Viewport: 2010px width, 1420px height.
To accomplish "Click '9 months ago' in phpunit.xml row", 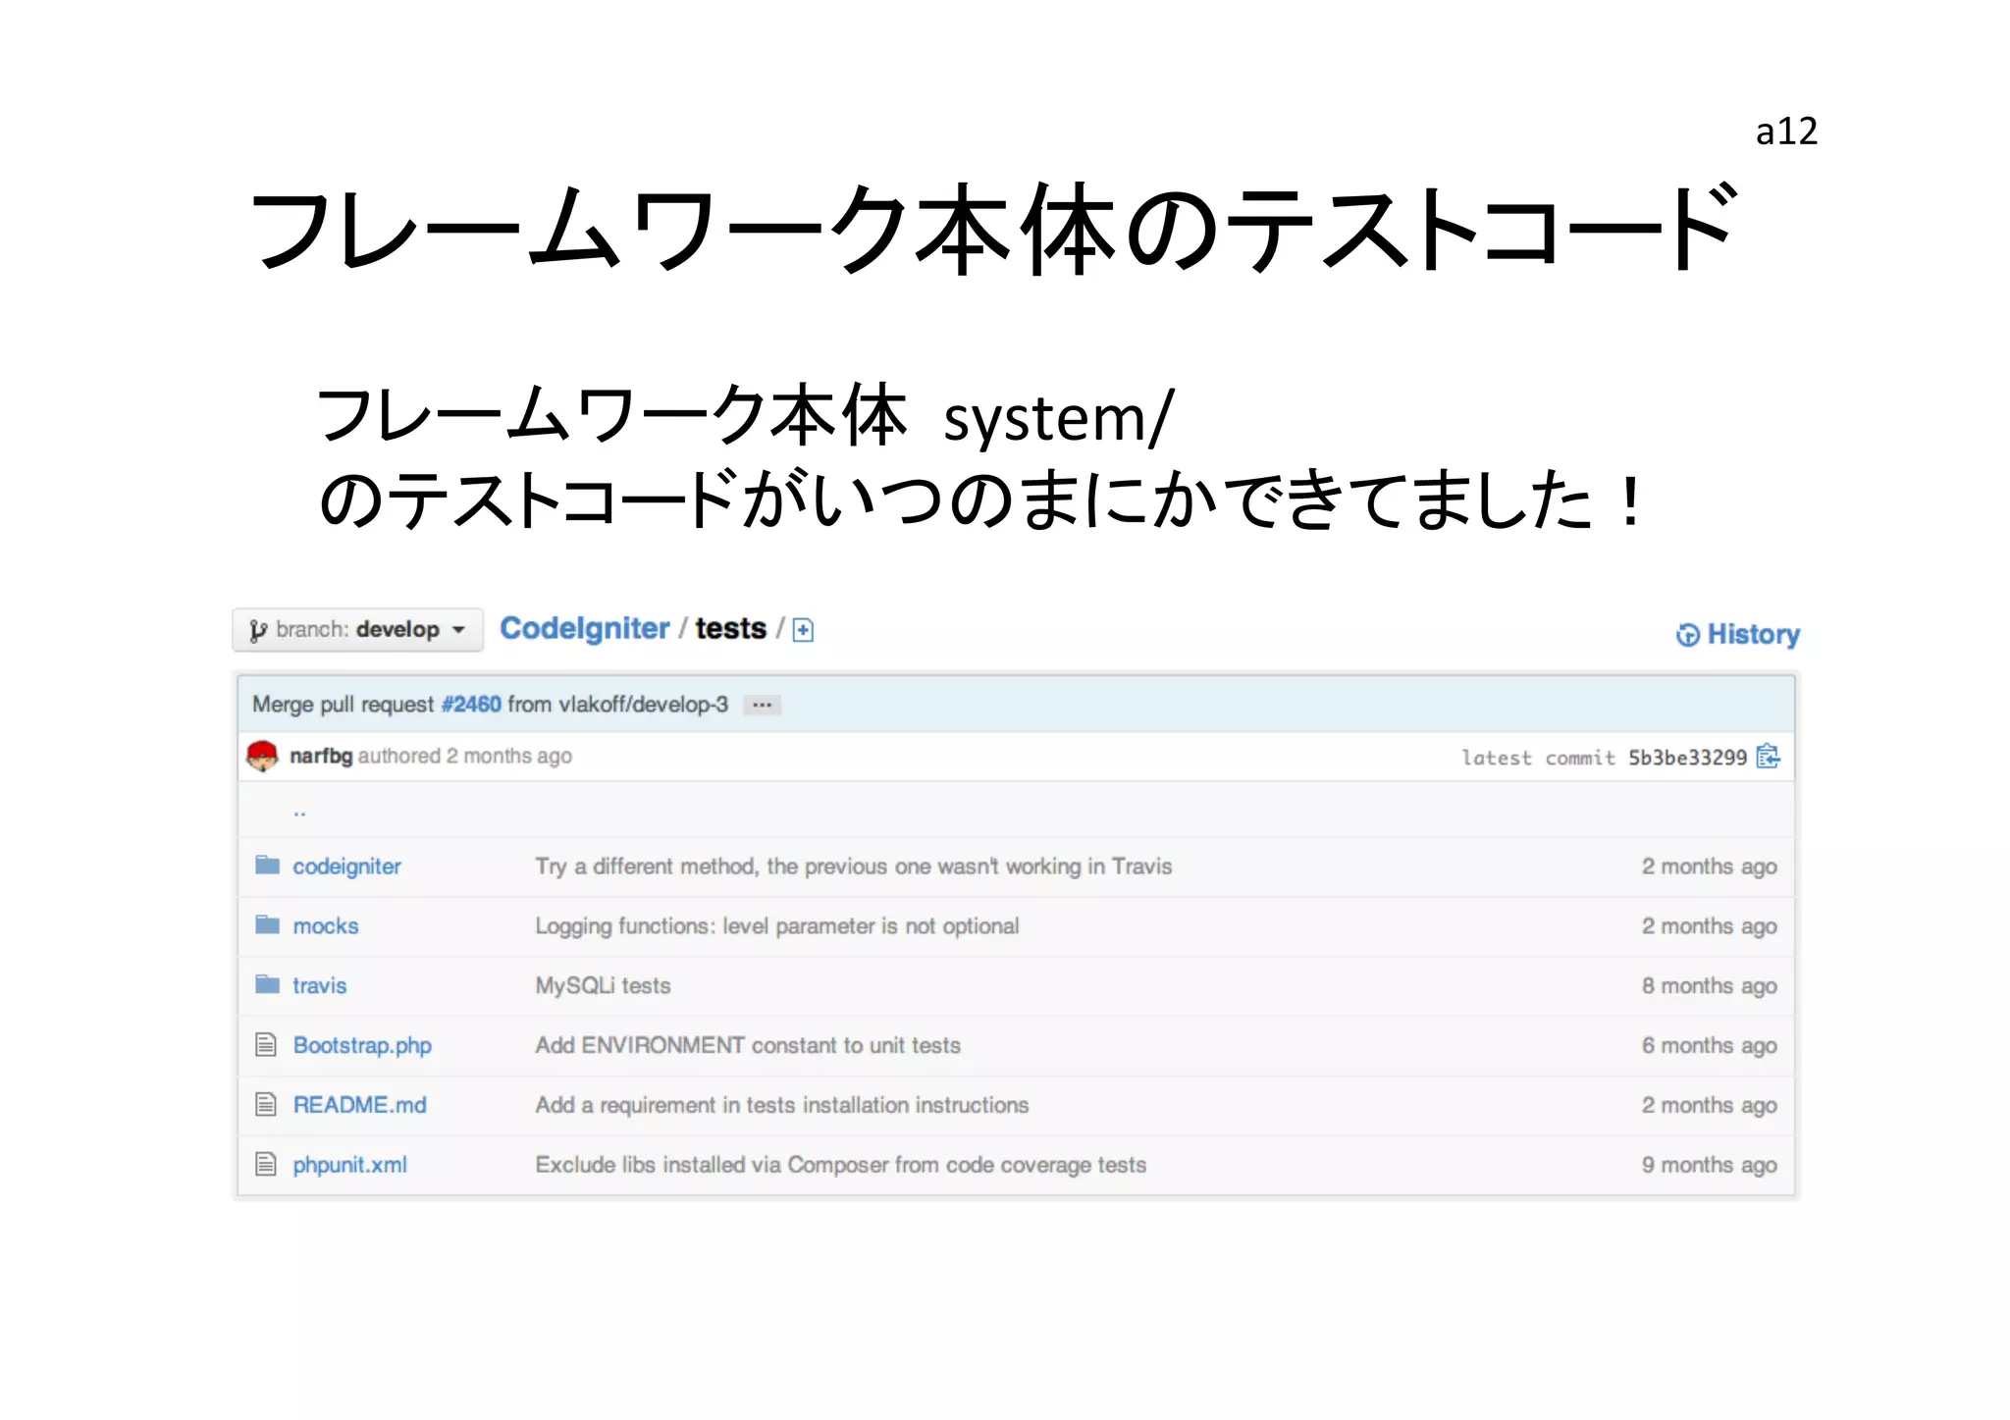I will [x=1710, y=1165].
